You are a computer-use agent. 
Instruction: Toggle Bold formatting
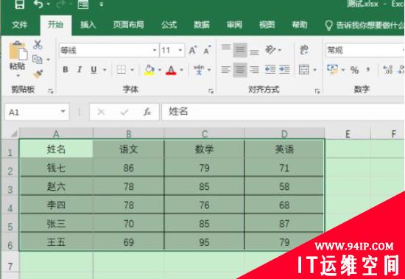point(66,69)
